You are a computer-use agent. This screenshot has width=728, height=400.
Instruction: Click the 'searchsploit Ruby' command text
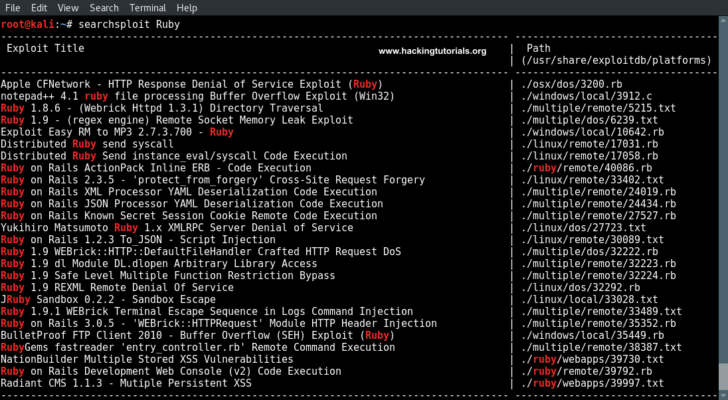click(129, 24)
